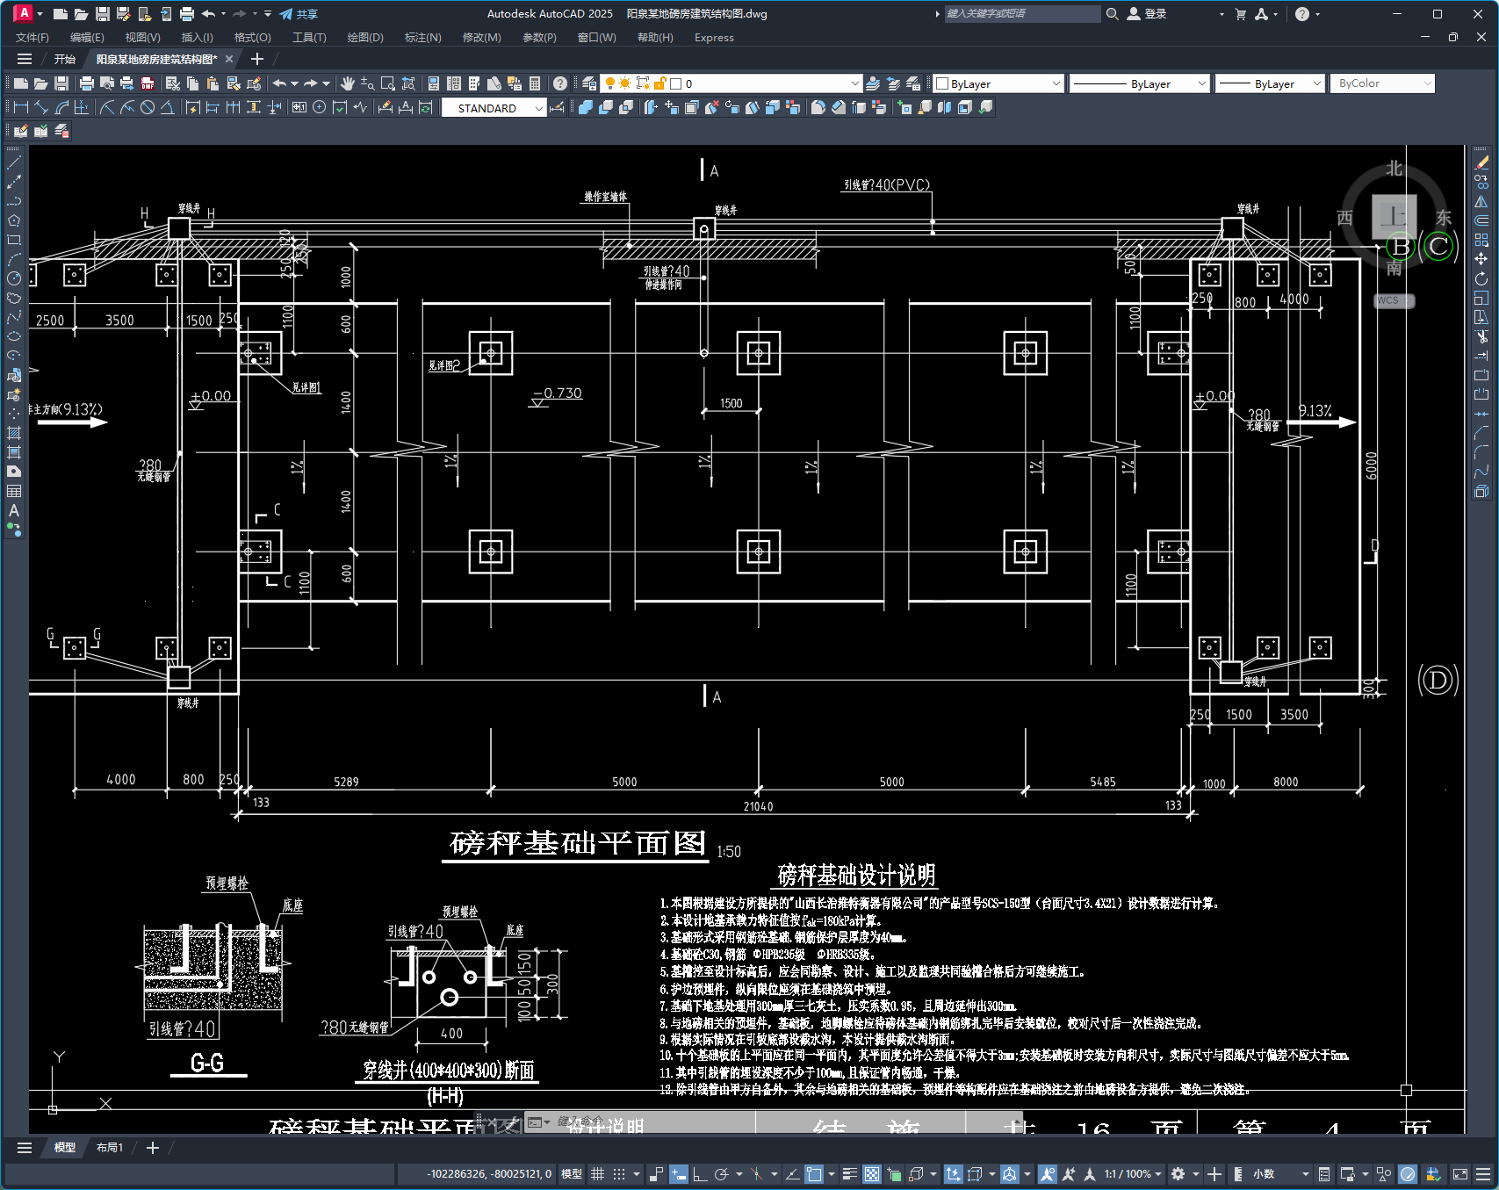Activate the Pan hand tool
The image size is (1499, 1190).
click(x=348, y=83)
